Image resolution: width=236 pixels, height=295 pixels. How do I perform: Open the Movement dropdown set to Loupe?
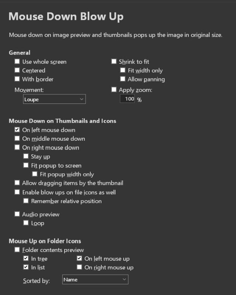pyautogui.click(x=54, y=99)
